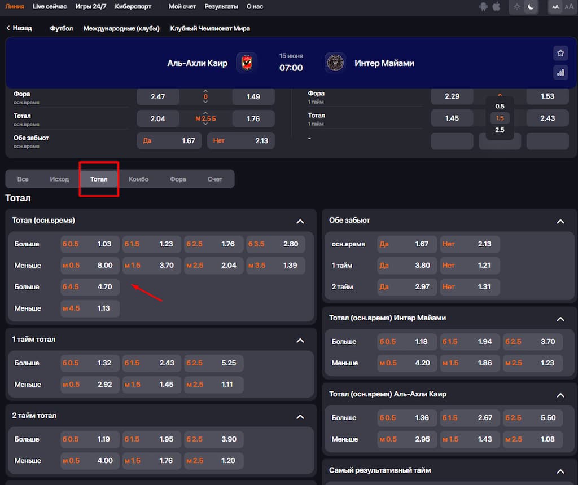Choose 0.5 in first-half total dropdown
The width and height of the screenshot is (578, 485).
tap(500, 106)
